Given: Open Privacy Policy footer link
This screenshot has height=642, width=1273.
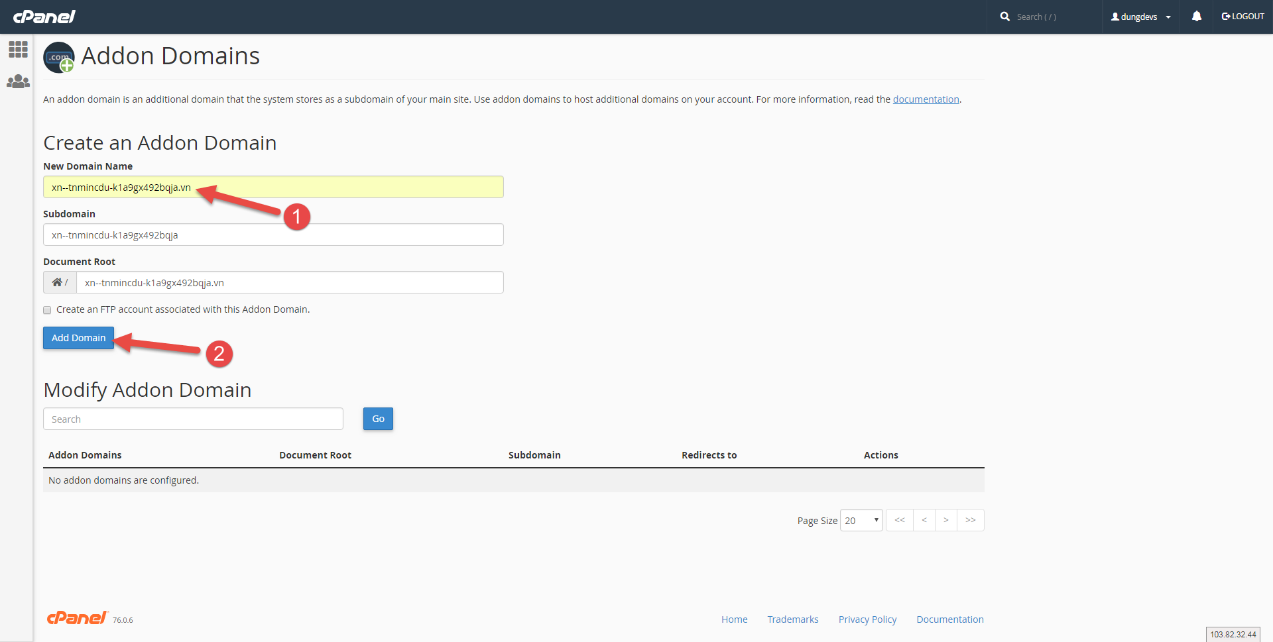Looking at the screenshot, I should tap(867, 619).
